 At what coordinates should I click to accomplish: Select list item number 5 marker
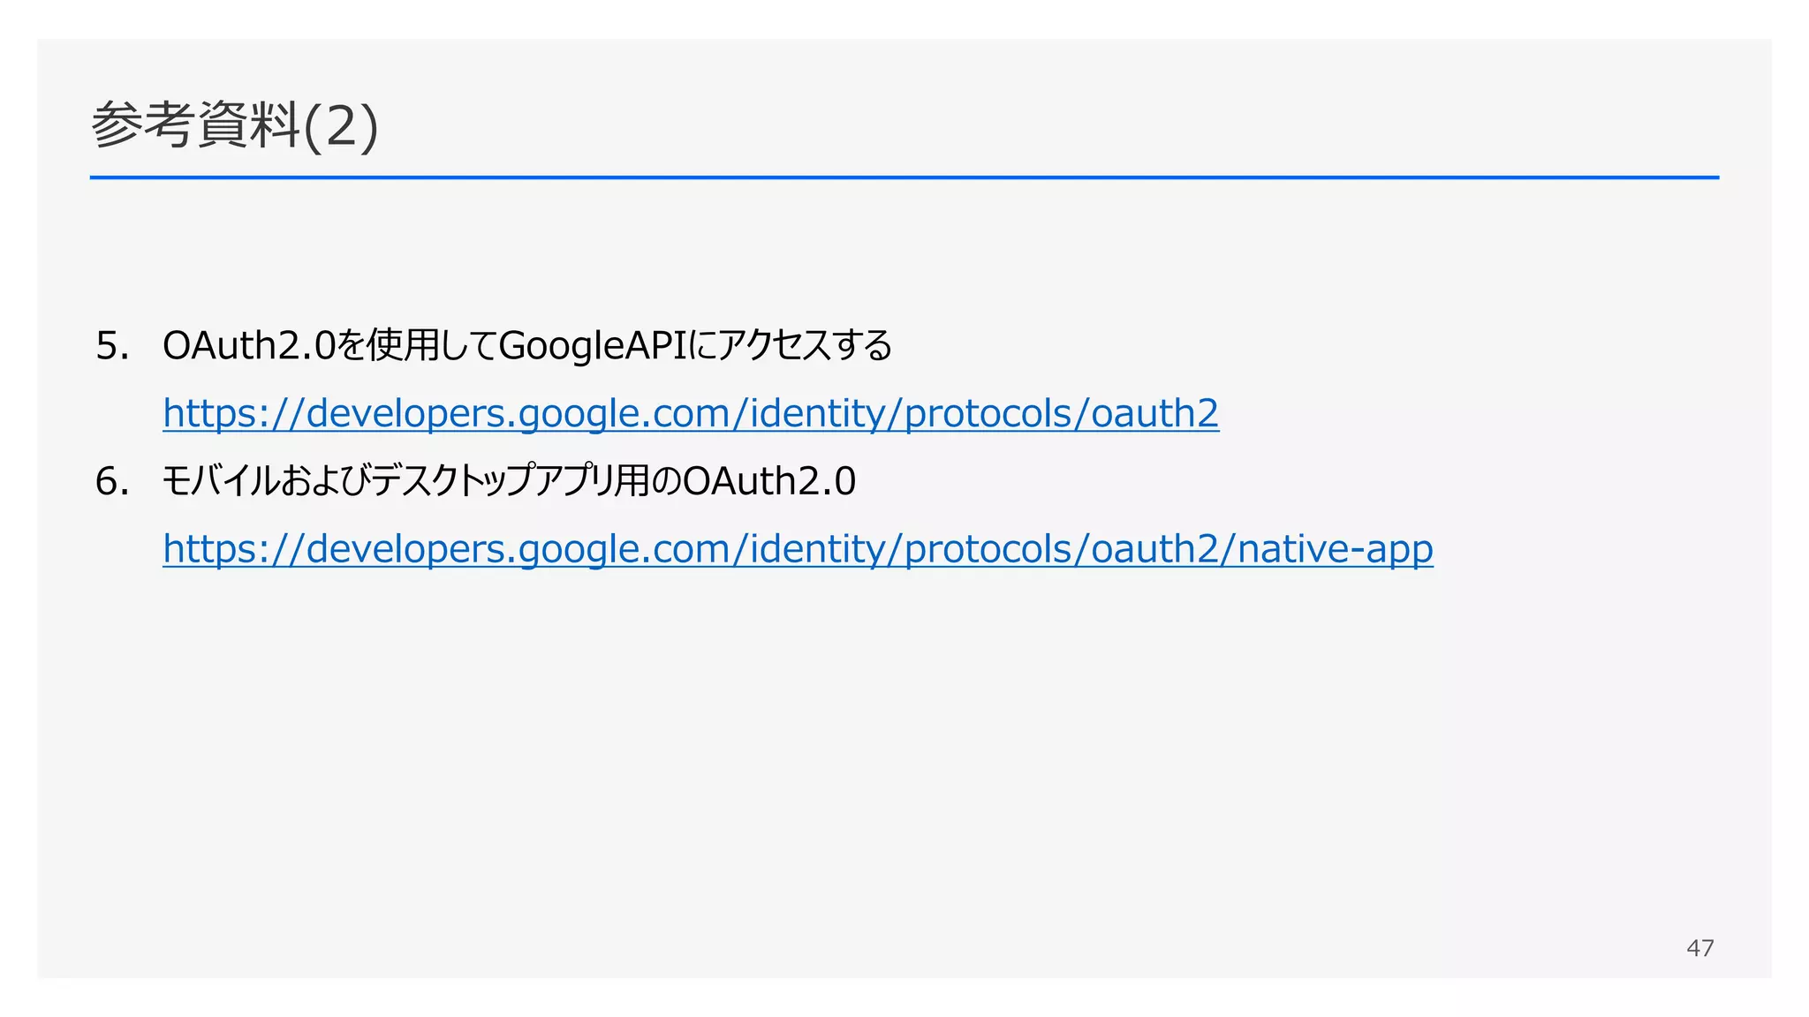click(112, 346)
